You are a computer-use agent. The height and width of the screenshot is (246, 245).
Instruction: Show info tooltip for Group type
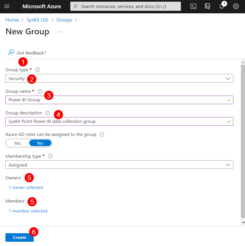tap(37, 70)
